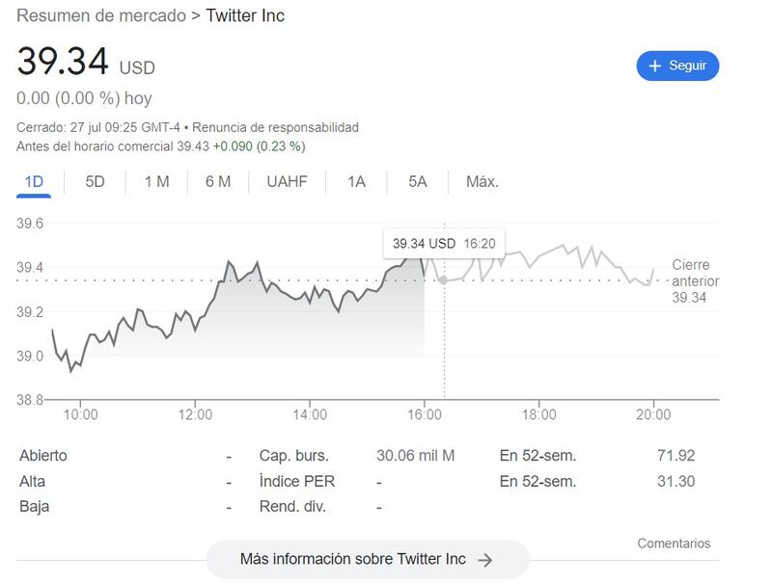
Task: Click the Cap. burs. 30.06 mil M value
Action: coord(415,456)
